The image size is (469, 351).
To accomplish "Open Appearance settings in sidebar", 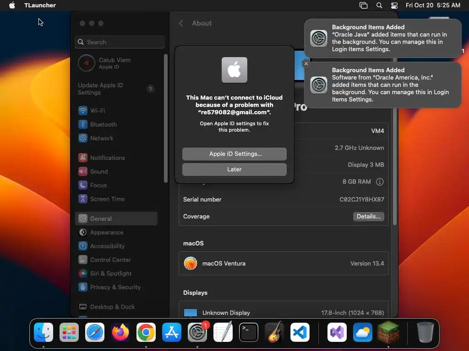I will click(x=117, y=232).
